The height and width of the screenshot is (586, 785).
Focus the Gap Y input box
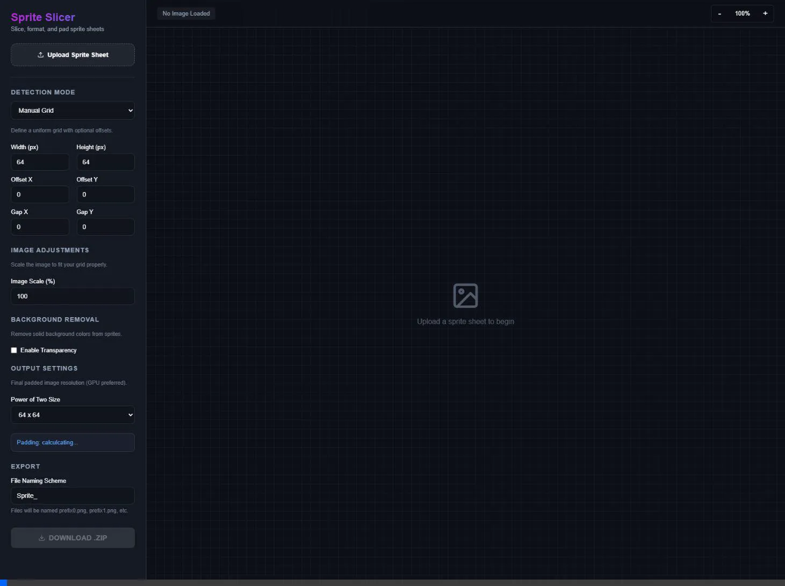(x=105, y=227)
